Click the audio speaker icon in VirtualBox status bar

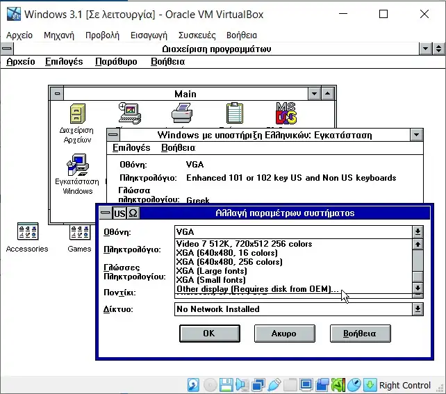(242, 385)
